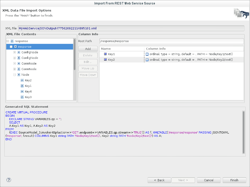Expand the second ConfigNode tree item
250x187 pixels.
tap(14, 58)
